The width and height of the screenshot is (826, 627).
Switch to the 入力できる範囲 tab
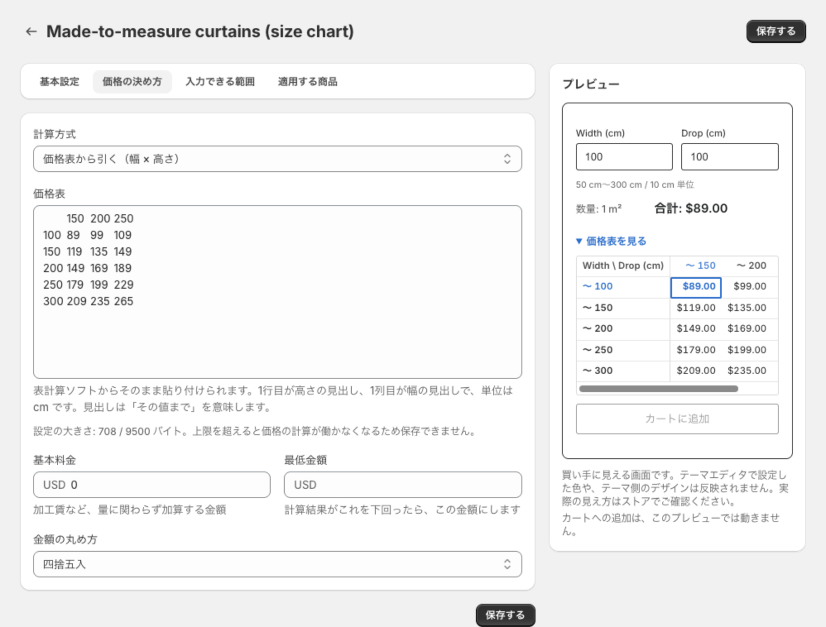coord(220,81)
